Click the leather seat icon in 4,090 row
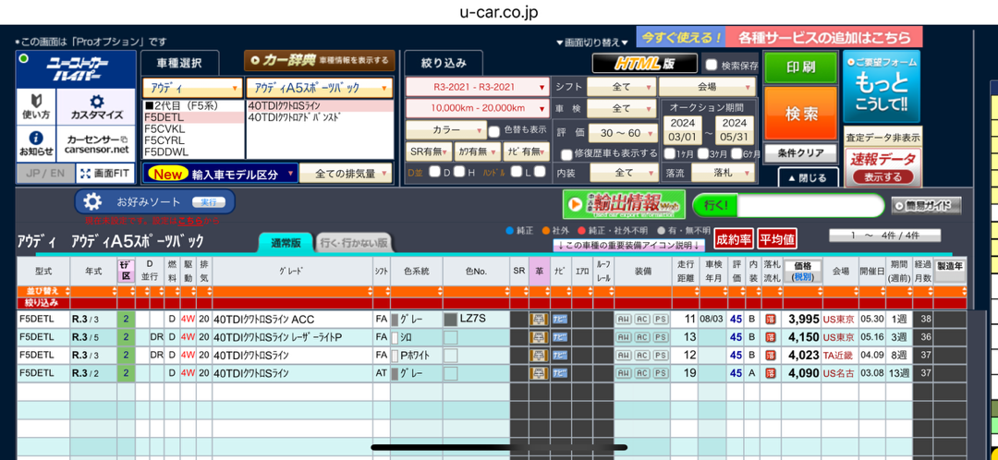998x460 pixels. (539, 373)
